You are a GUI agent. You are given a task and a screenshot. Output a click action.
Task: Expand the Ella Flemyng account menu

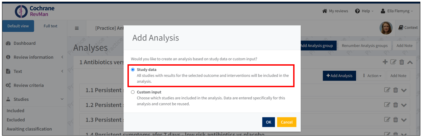click(397, 11)
